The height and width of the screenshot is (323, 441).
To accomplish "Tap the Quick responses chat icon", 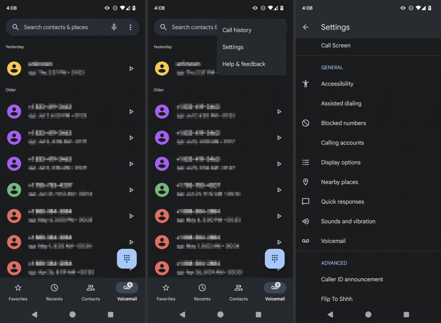I will (x=306, y=201).
